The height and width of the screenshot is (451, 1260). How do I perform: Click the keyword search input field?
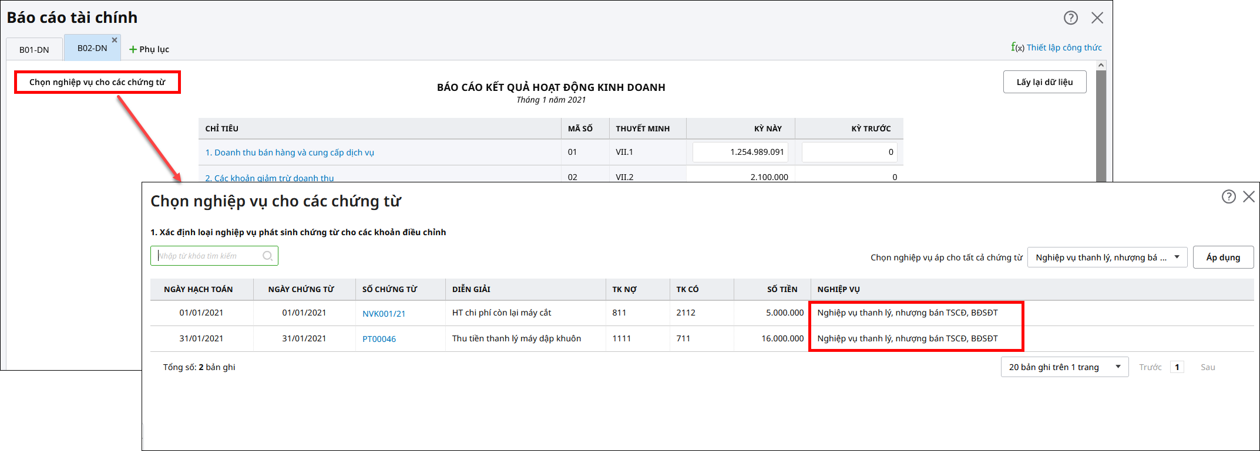pyautogui.click(x=209, y=256)
